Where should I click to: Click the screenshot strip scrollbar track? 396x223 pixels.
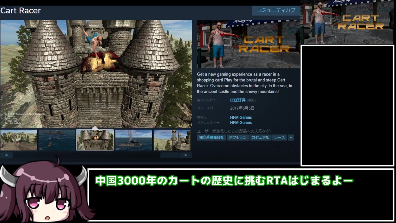tap(96, 155)
